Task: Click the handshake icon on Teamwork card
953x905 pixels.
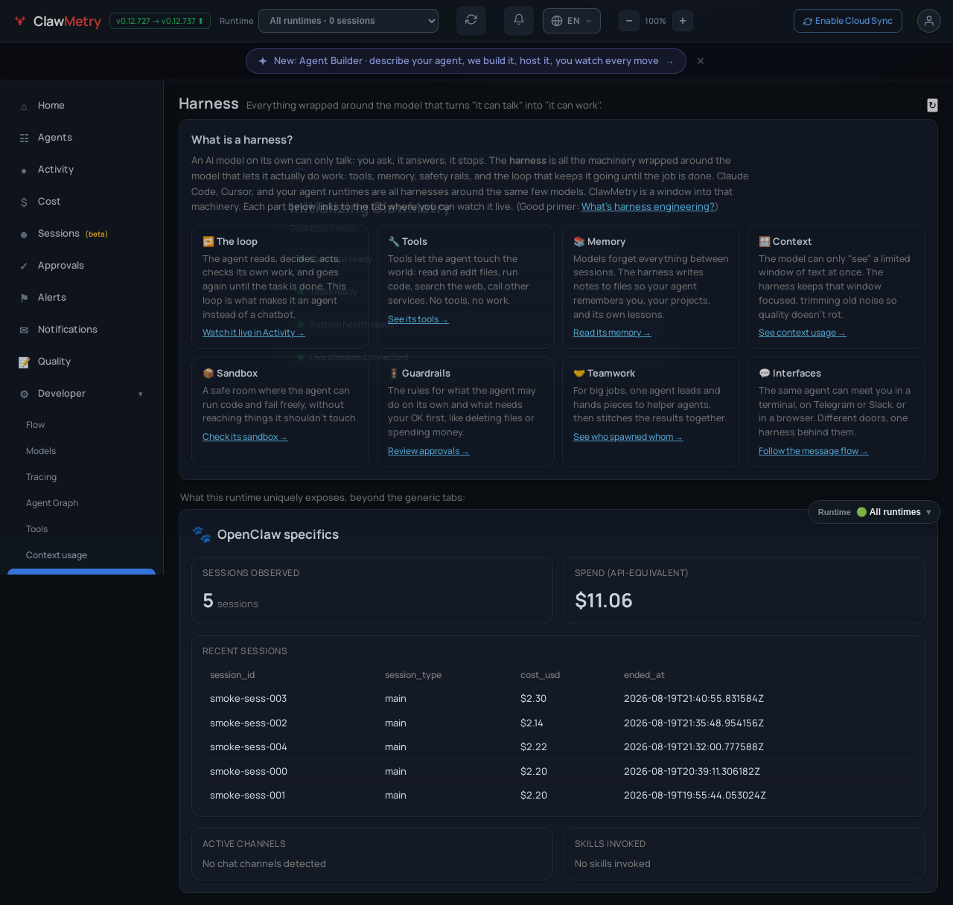Action: [579, 374]
